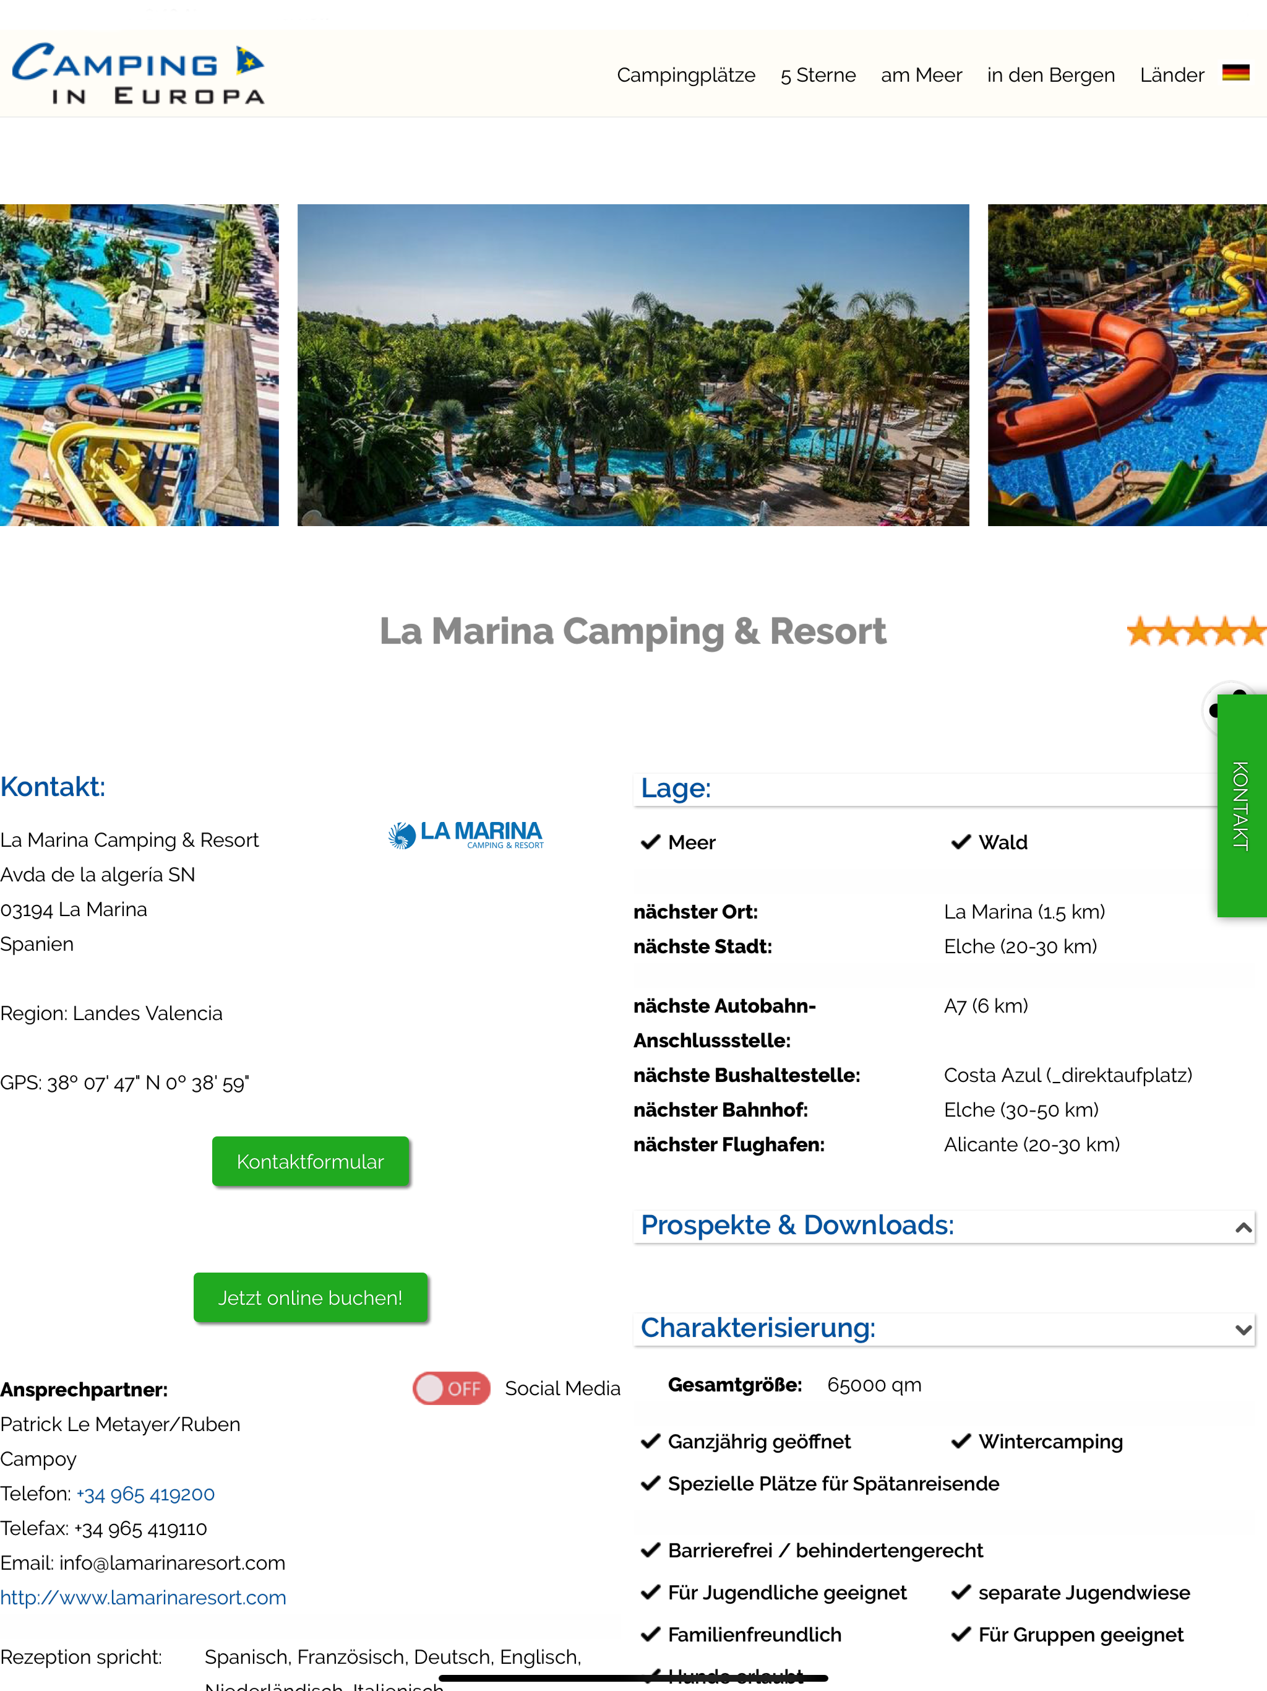This screenshot has height=1691, width=1267.
Task: Open the orange water slide photo
Action: [x=1127, y=365]
